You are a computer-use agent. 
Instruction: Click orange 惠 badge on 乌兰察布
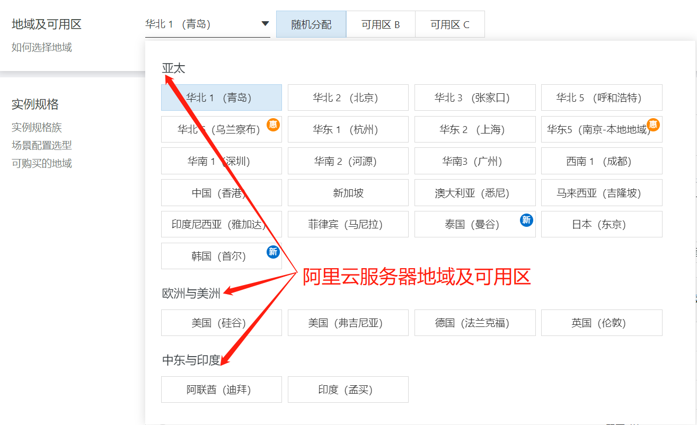[x=273, y=125]
